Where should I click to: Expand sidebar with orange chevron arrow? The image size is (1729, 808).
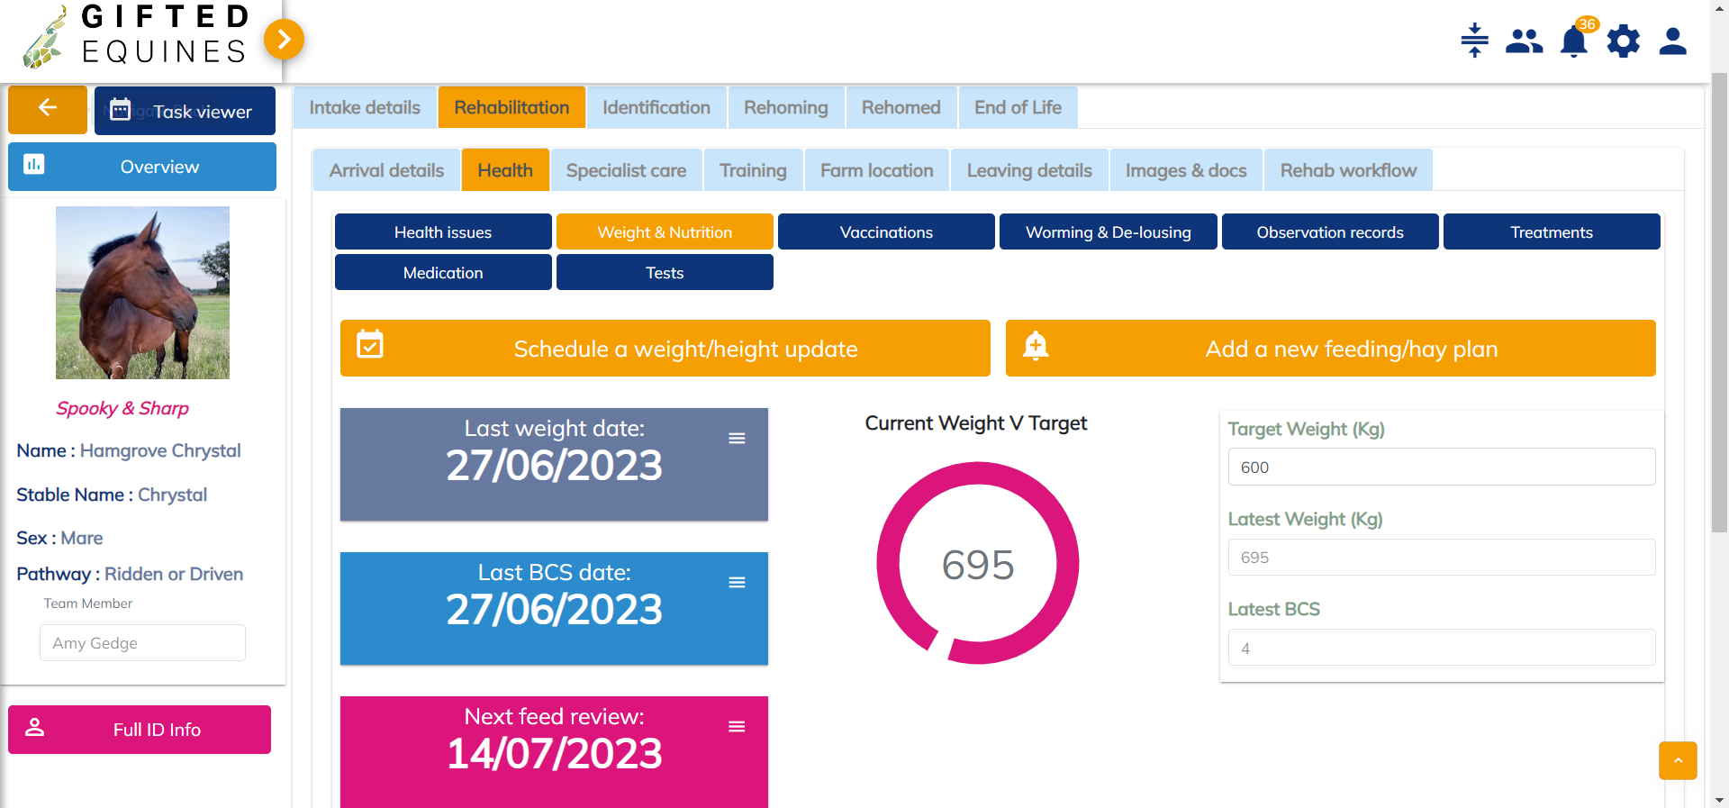click(x=284, y=39)
